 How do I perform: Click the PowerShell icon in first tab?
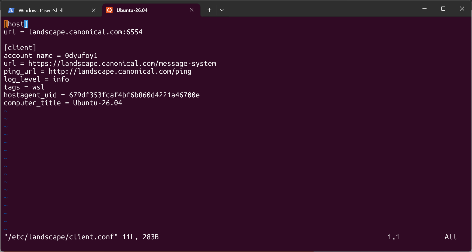pos(11,10)
